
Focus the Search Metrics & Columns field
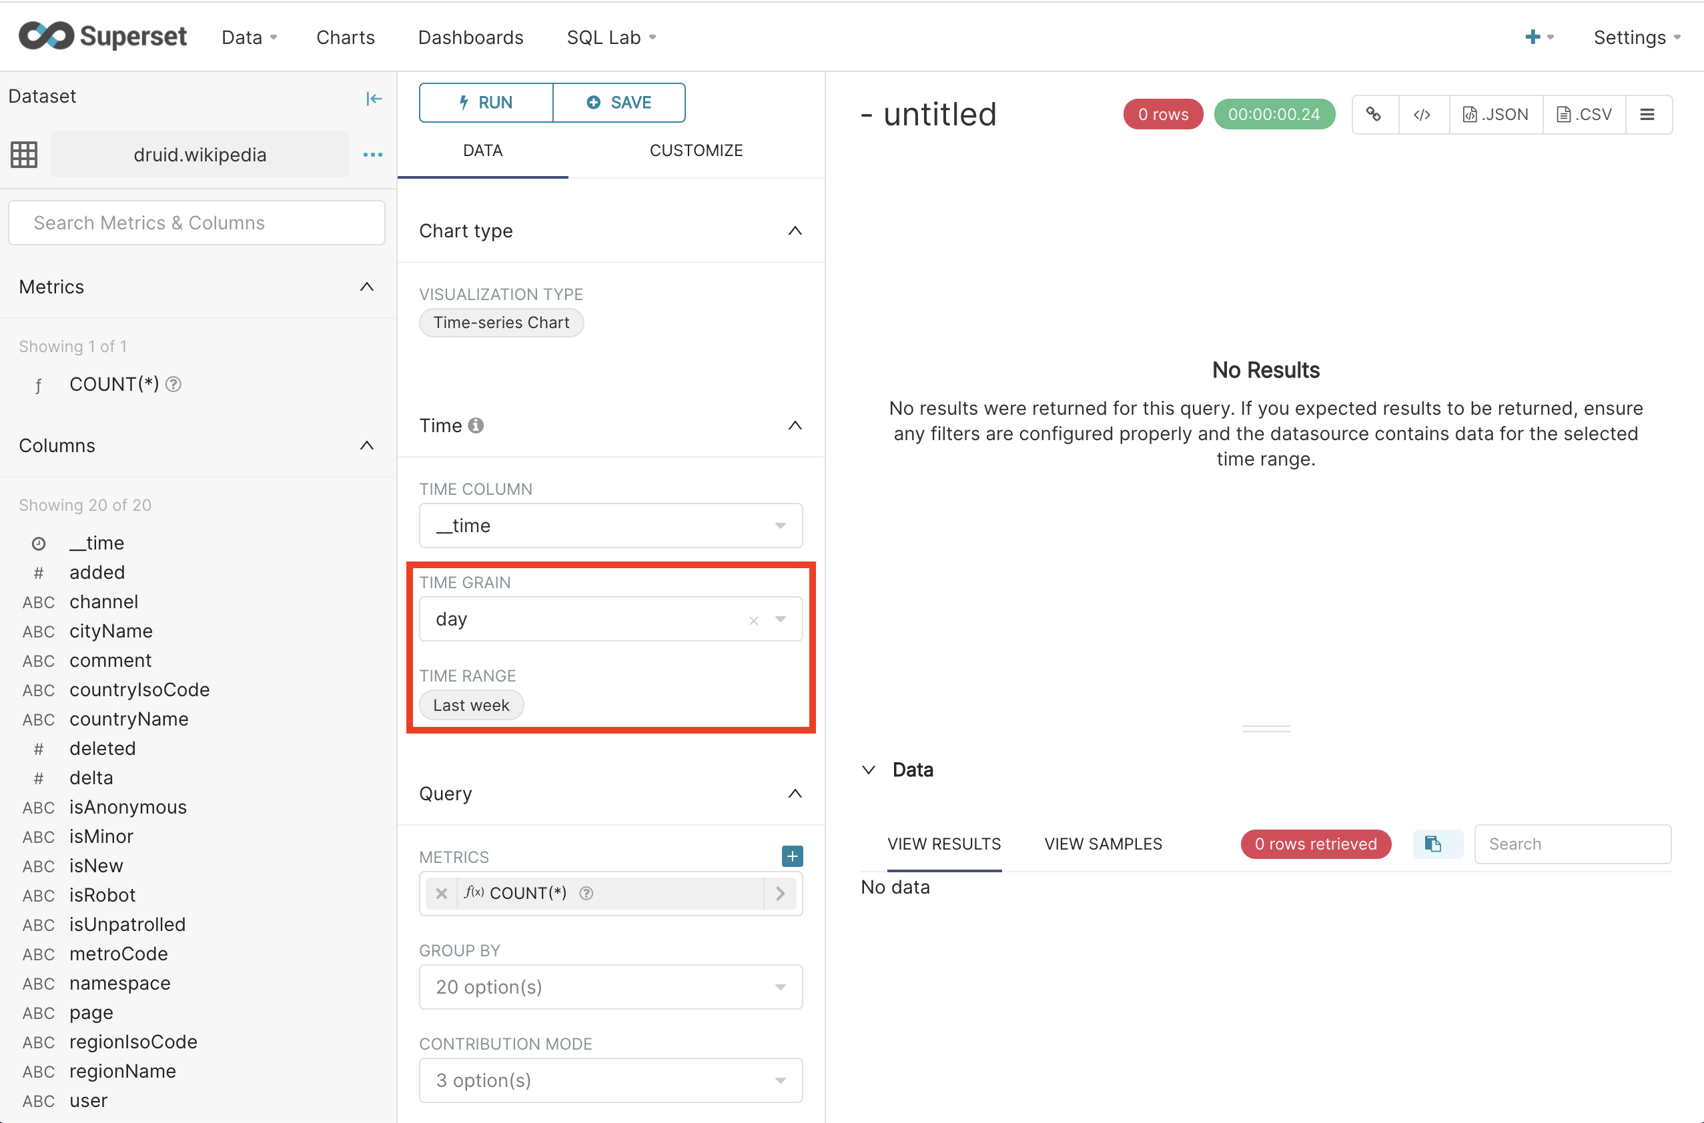[196, 223]
